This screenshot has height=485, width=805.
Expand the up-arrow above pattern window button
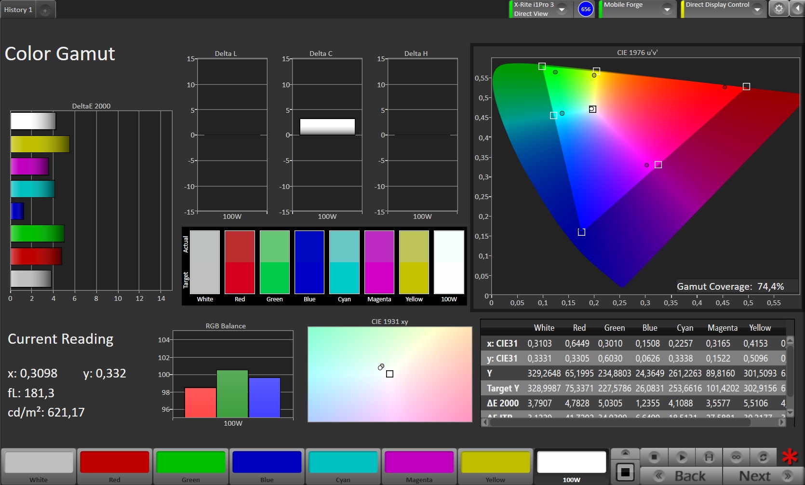[625, 453]
